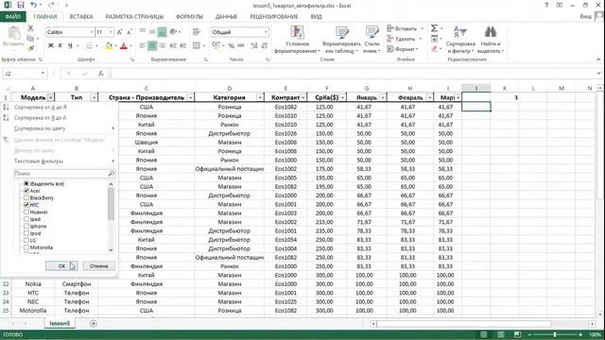Open the Модель column filter dropdown

point(50,97)
